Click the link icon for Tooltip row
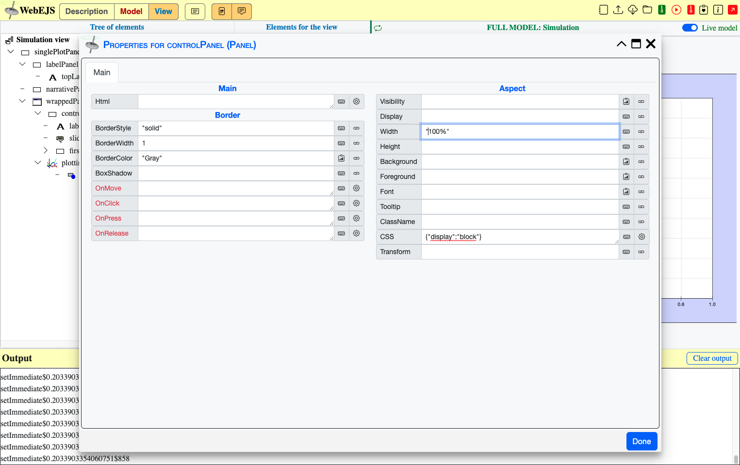The width and height of the screenshot is (740, 465). [641, 207]
